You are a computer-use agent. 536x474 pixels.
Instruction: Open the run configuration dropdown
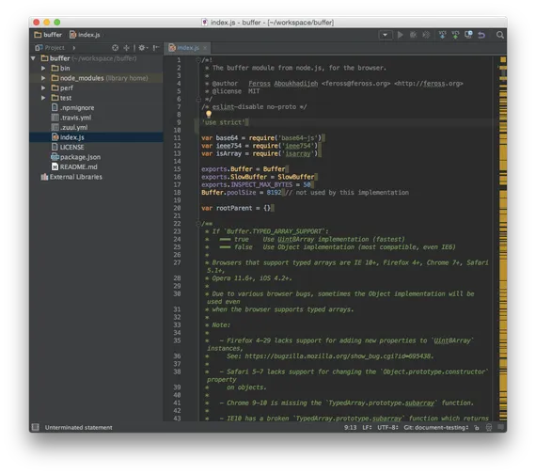point(386,35)
